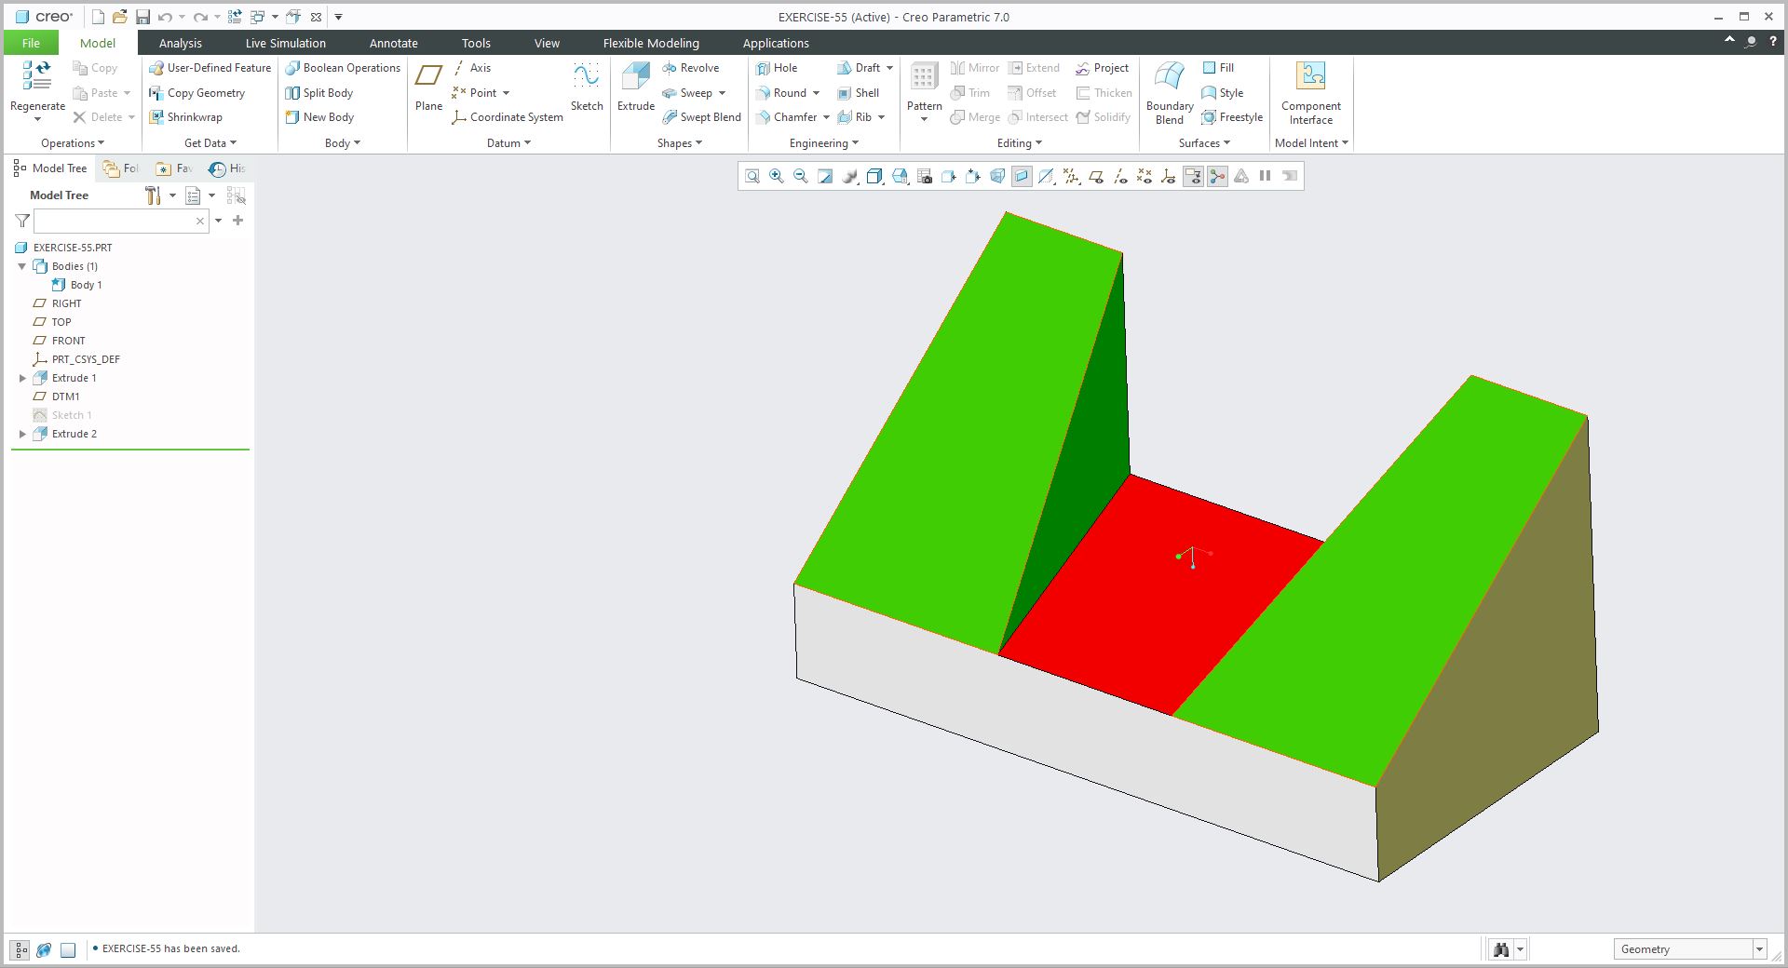Choose the Swept Blend tool
The image size is (1788, 968).
[x=701, y=117]
